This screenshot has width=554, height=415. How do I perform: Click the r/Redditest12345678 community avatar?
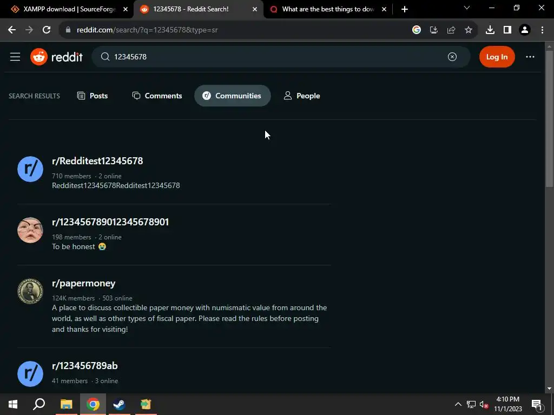coord(30,169)
